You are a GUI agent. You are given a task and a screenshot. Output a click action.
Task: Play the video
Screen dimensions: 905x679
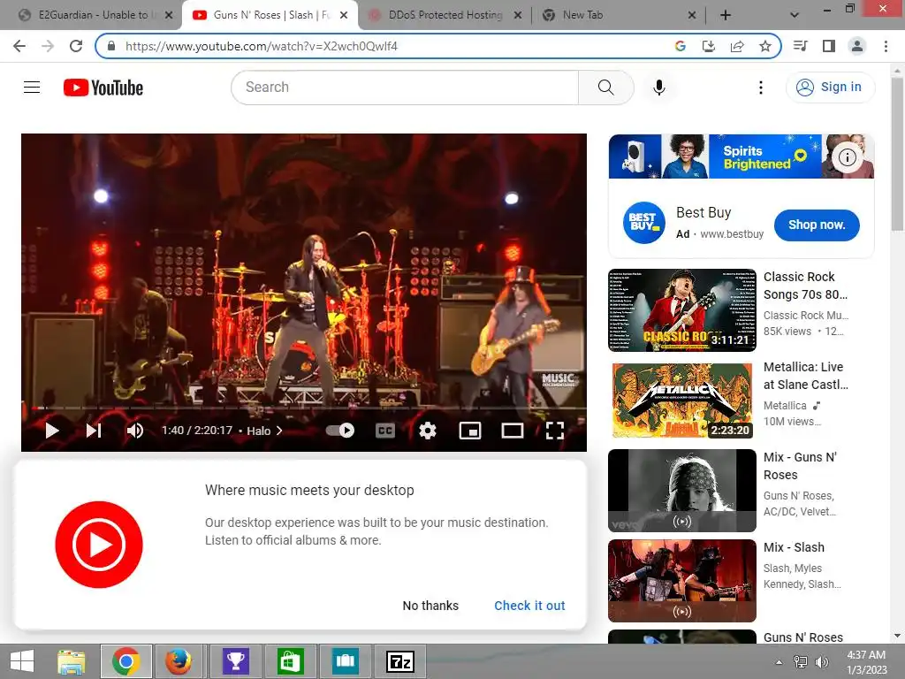click(52, 431)
